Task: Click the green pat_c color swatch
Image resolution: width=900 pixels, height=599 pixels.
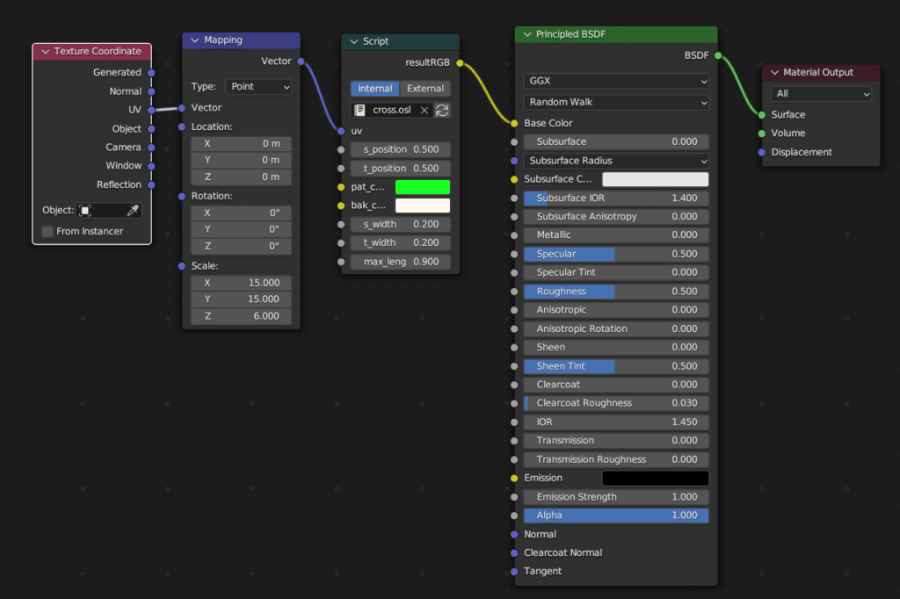Action: [422, 187]
